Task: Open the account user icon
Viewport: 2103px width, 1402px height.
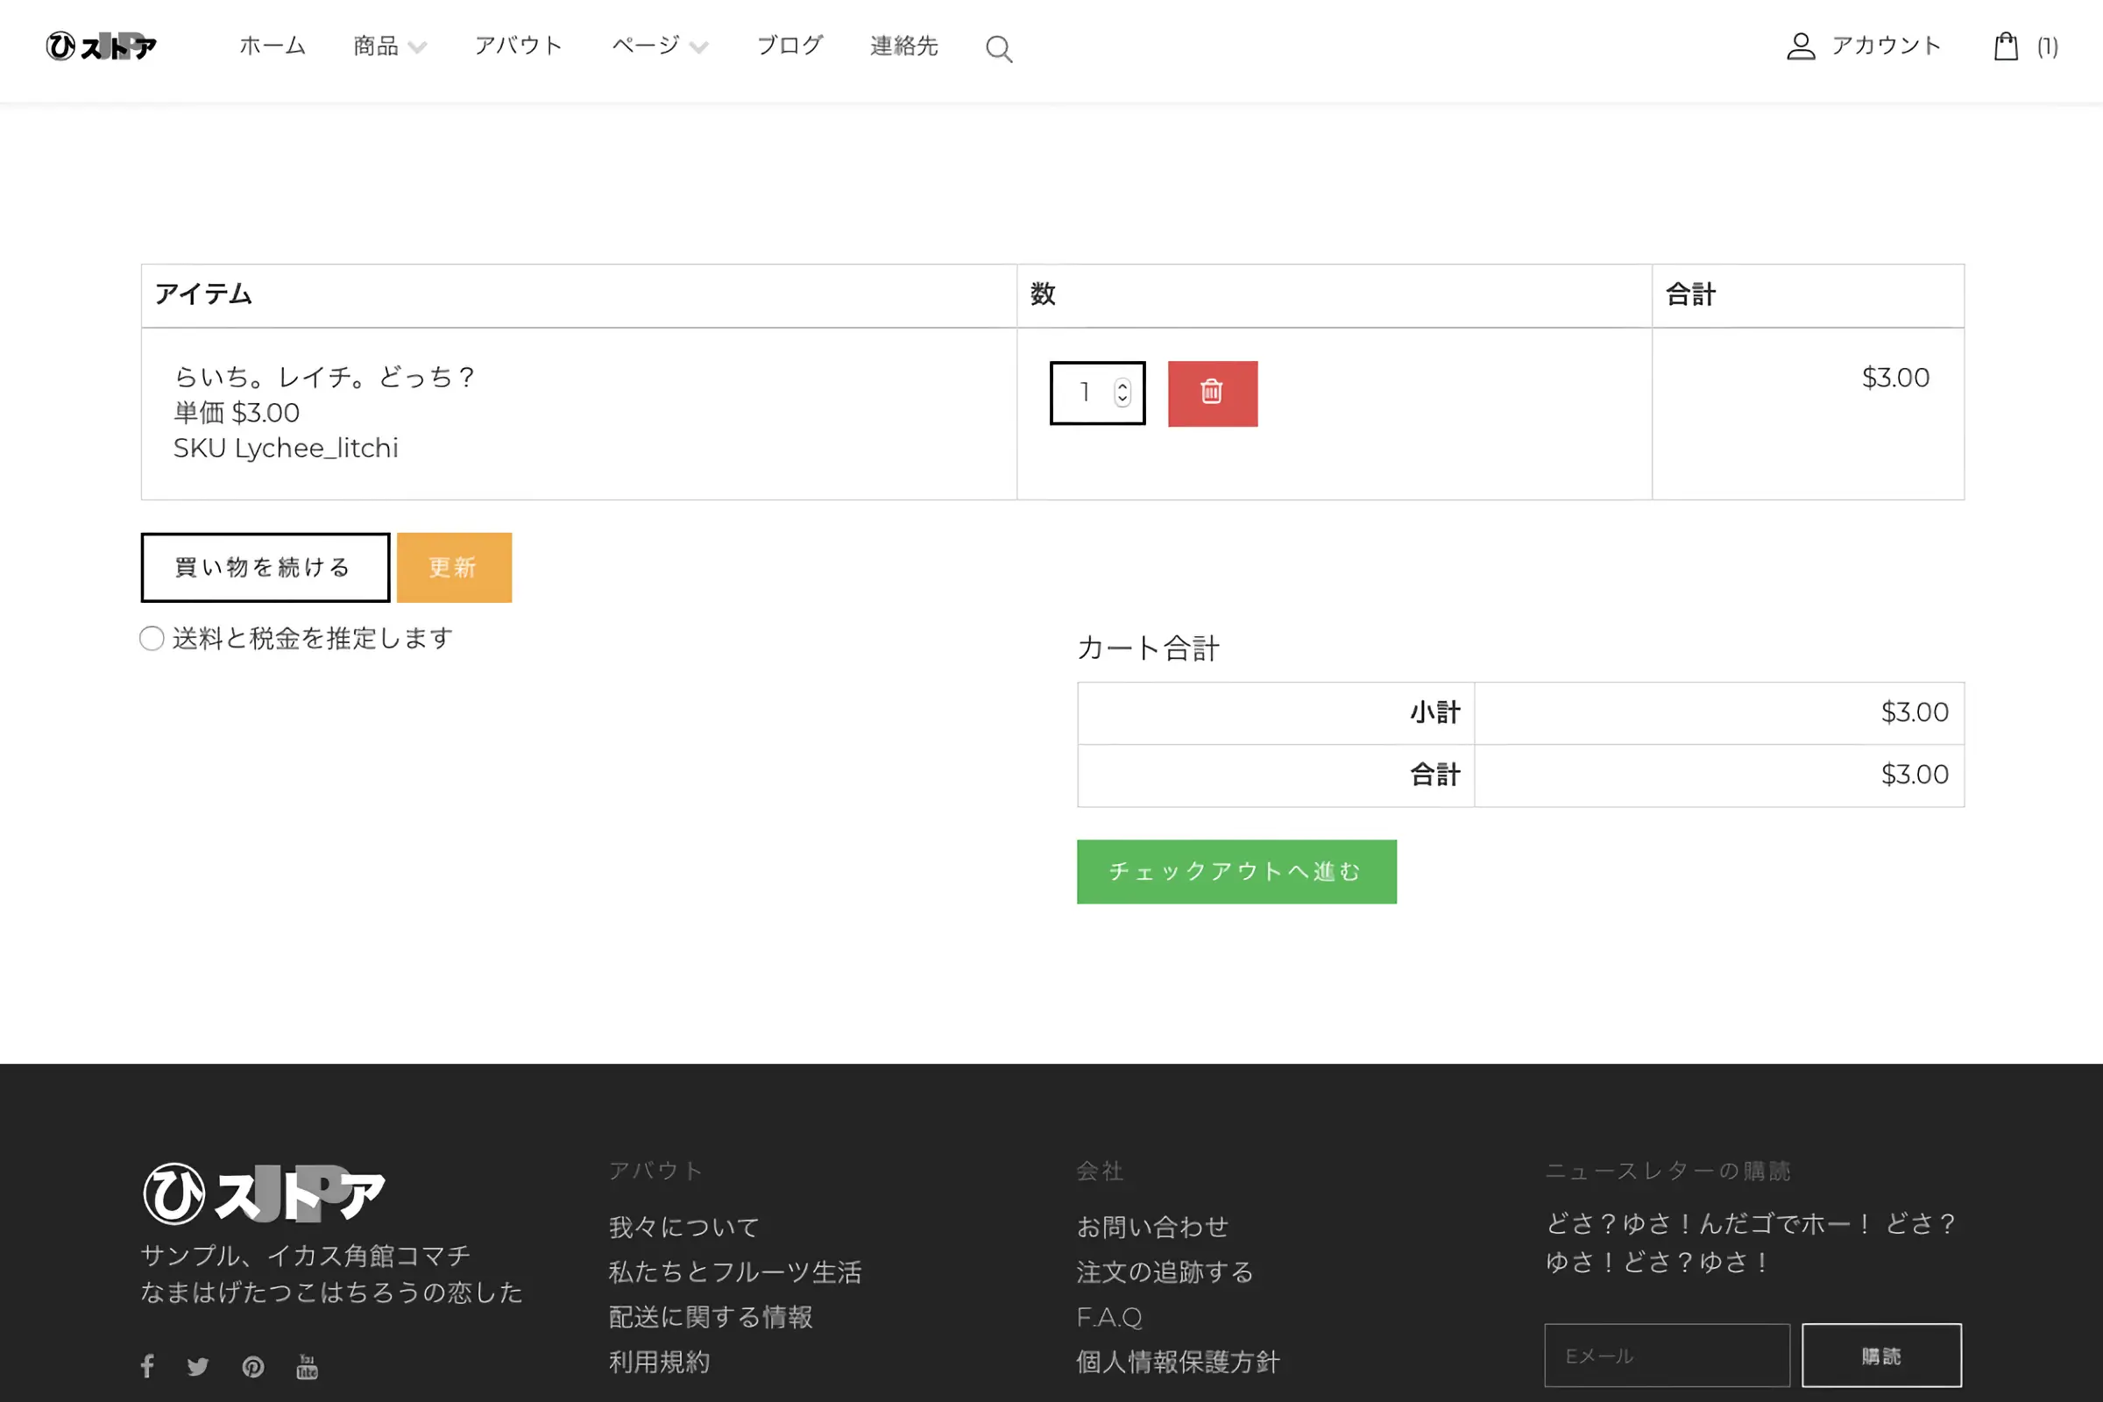Action: 1800,46
